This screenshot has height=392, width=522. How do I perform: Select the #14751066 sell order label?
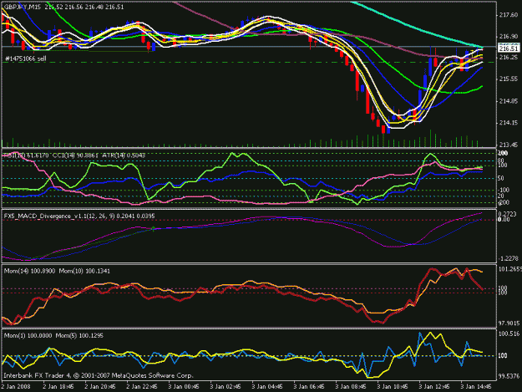pyautogui.click(x=25, y=59)
